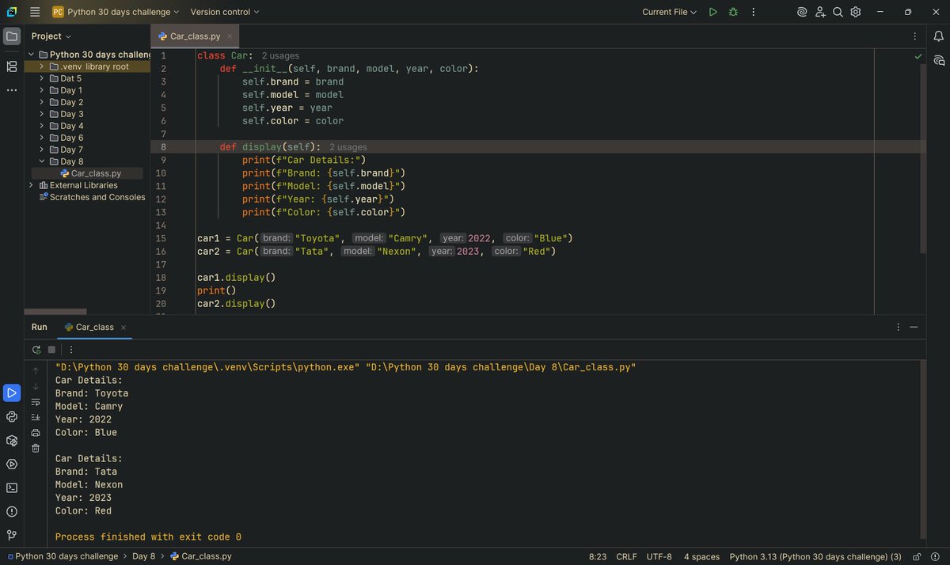Click the '2 usages' hint beside class Car

pyautogui.click(x=280, y=56)
